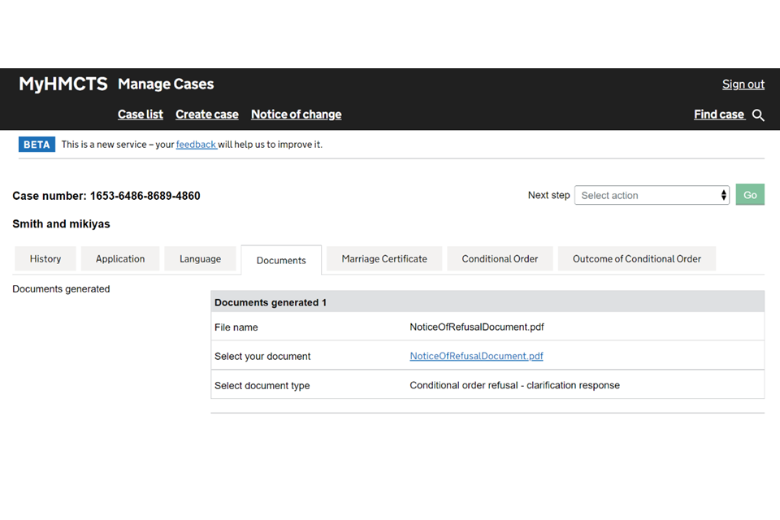This screenshot has height=520, width=780.
Task: Go to the Conditional Order tab
Action: [x=500, y=258]
